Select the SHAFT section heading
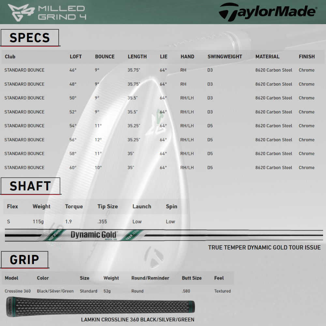This screenshot has height=326, width=326. point(30,186)
